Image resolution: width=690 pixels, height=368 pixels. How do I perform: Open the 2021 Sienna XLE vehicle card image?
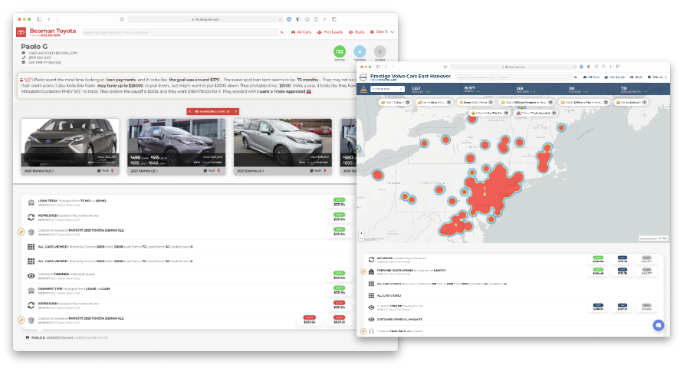tap(71, 143)
